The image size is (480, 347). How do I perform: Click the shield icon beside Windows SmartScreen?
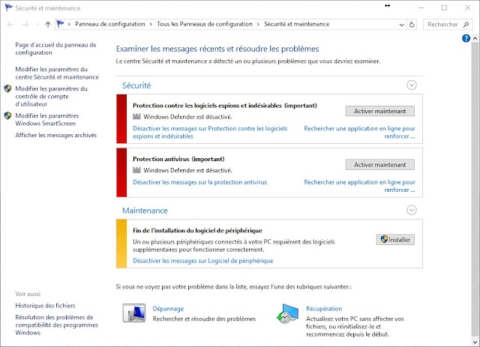point(7,115)
